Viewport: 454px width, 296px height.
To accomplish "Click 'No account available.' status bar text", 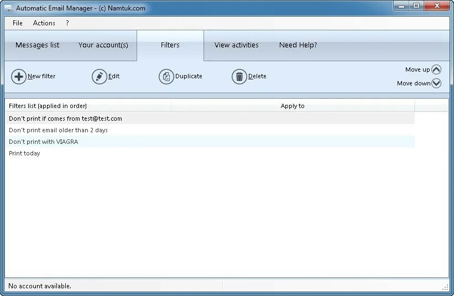I will pos(40,286).
